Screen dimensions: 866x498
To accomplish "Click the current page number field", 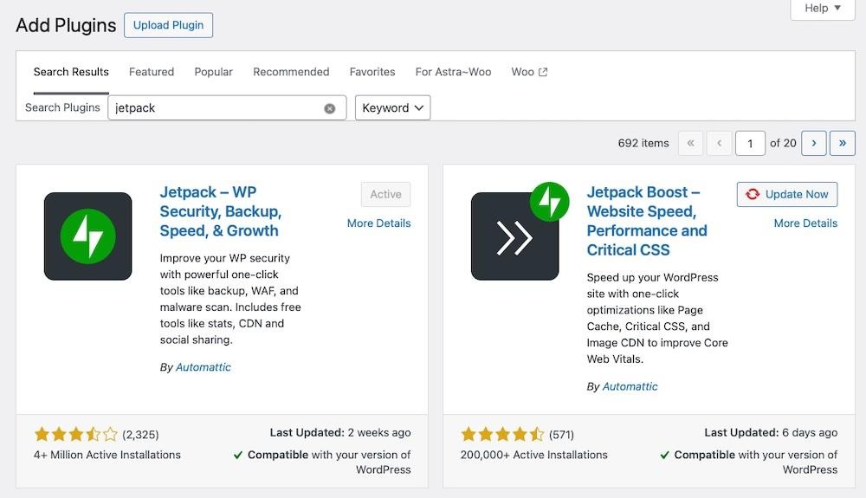I will coord(750,144).
